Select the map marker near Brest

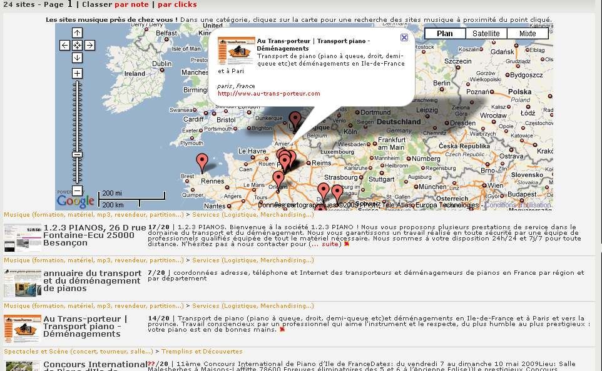click(202, 163)
